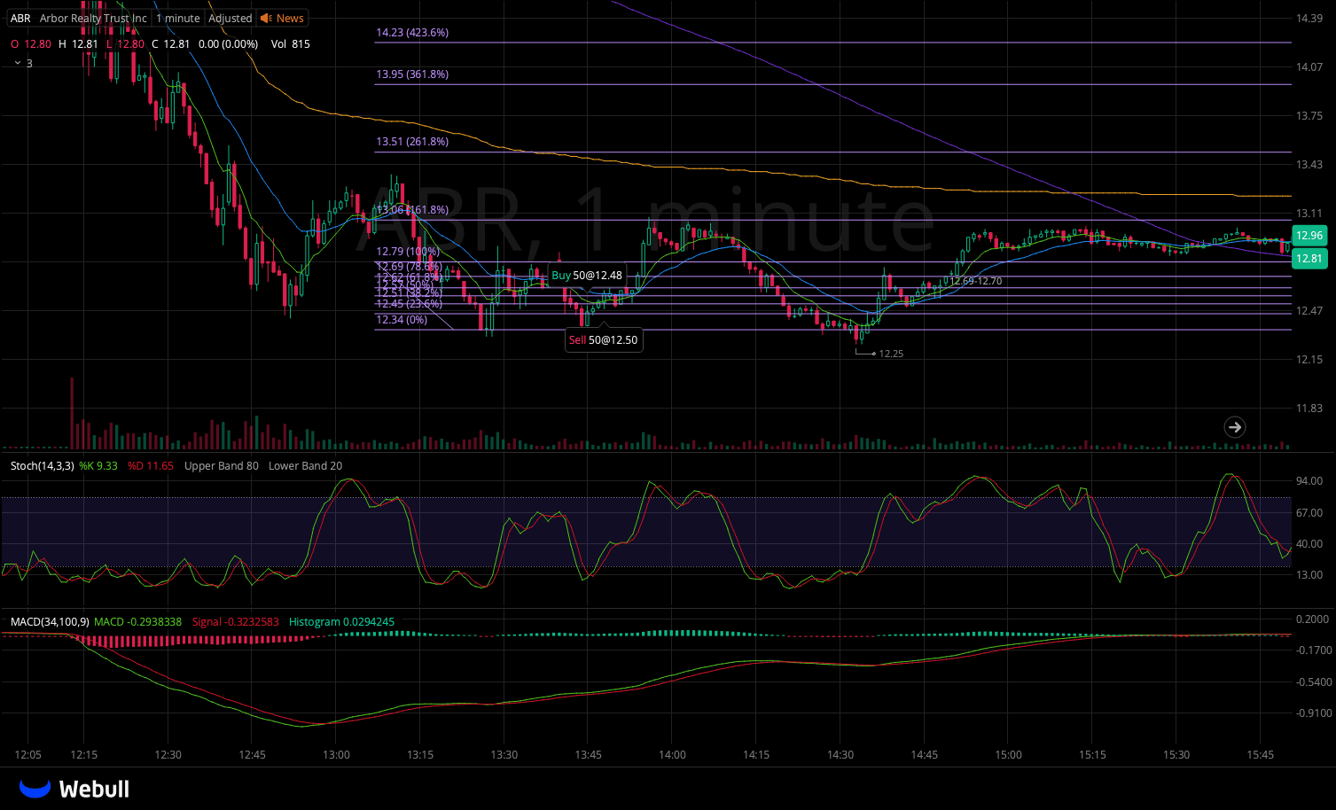
Task: Click the C 12.81 close value
Action: [x=171, y=43]
